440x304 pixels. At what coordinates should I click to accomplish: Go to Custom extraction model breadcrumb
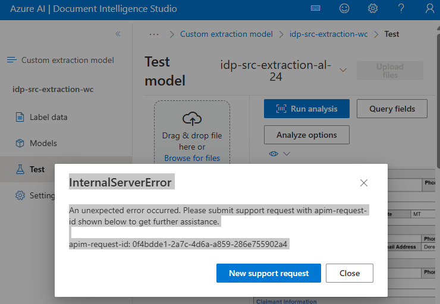[x=226, y=34]
